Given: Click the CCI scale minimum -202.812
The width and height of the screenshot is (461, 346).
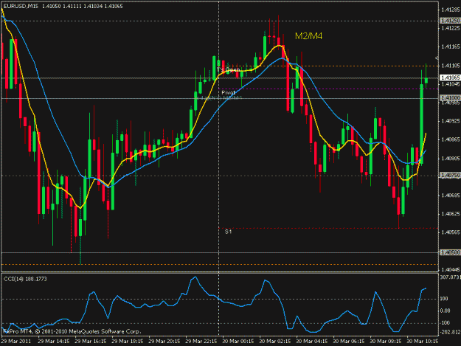Looking at the screenshot, I should (450, 332).
